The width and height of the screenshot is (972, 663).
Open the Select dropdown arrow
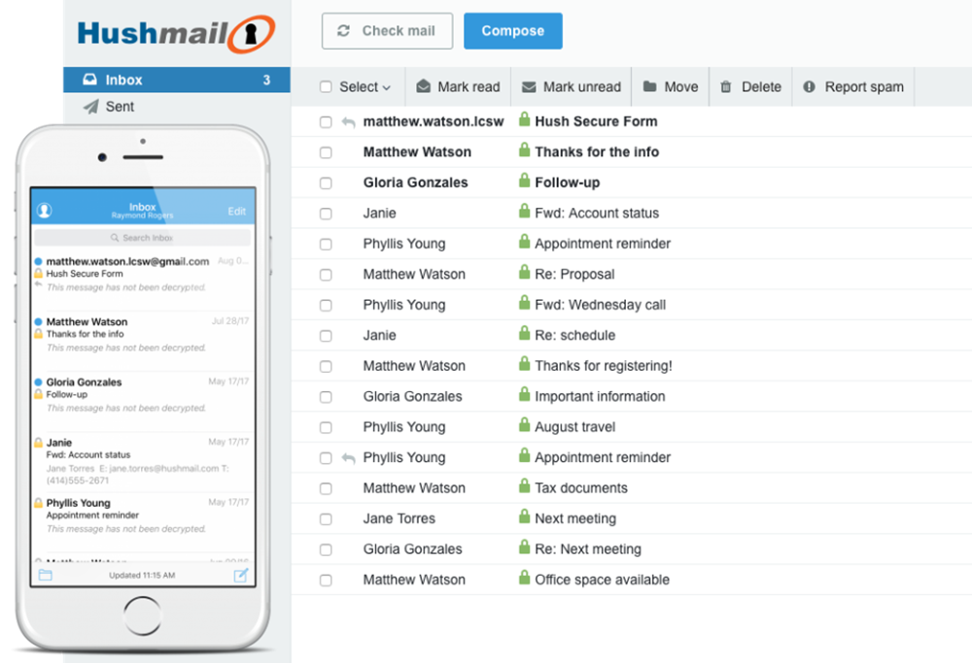tap(387, 88)
